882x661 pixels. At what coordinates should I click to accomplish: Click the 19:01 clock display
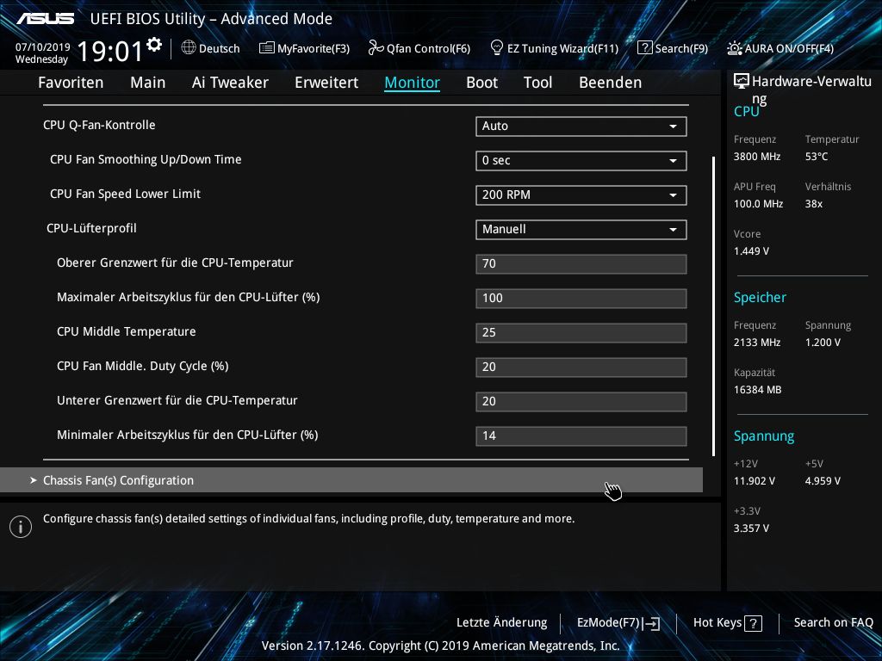110,53
